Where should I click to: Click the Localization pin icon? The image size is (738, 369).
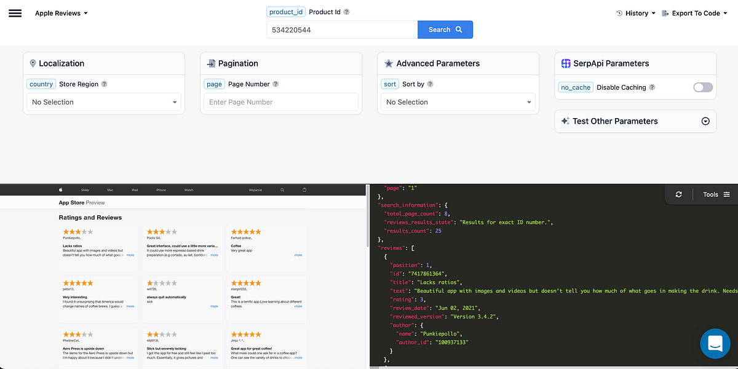pos(33,63)
